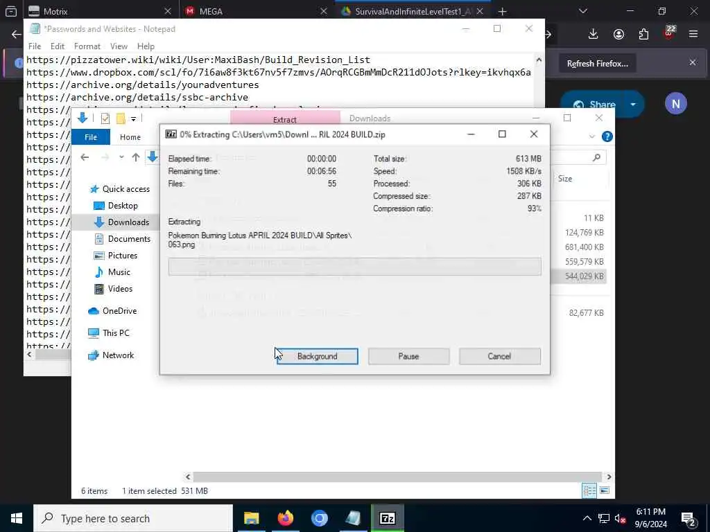710x532 pixels.
Task: Open Firefox hamburger menu
Action: (693, 34)
